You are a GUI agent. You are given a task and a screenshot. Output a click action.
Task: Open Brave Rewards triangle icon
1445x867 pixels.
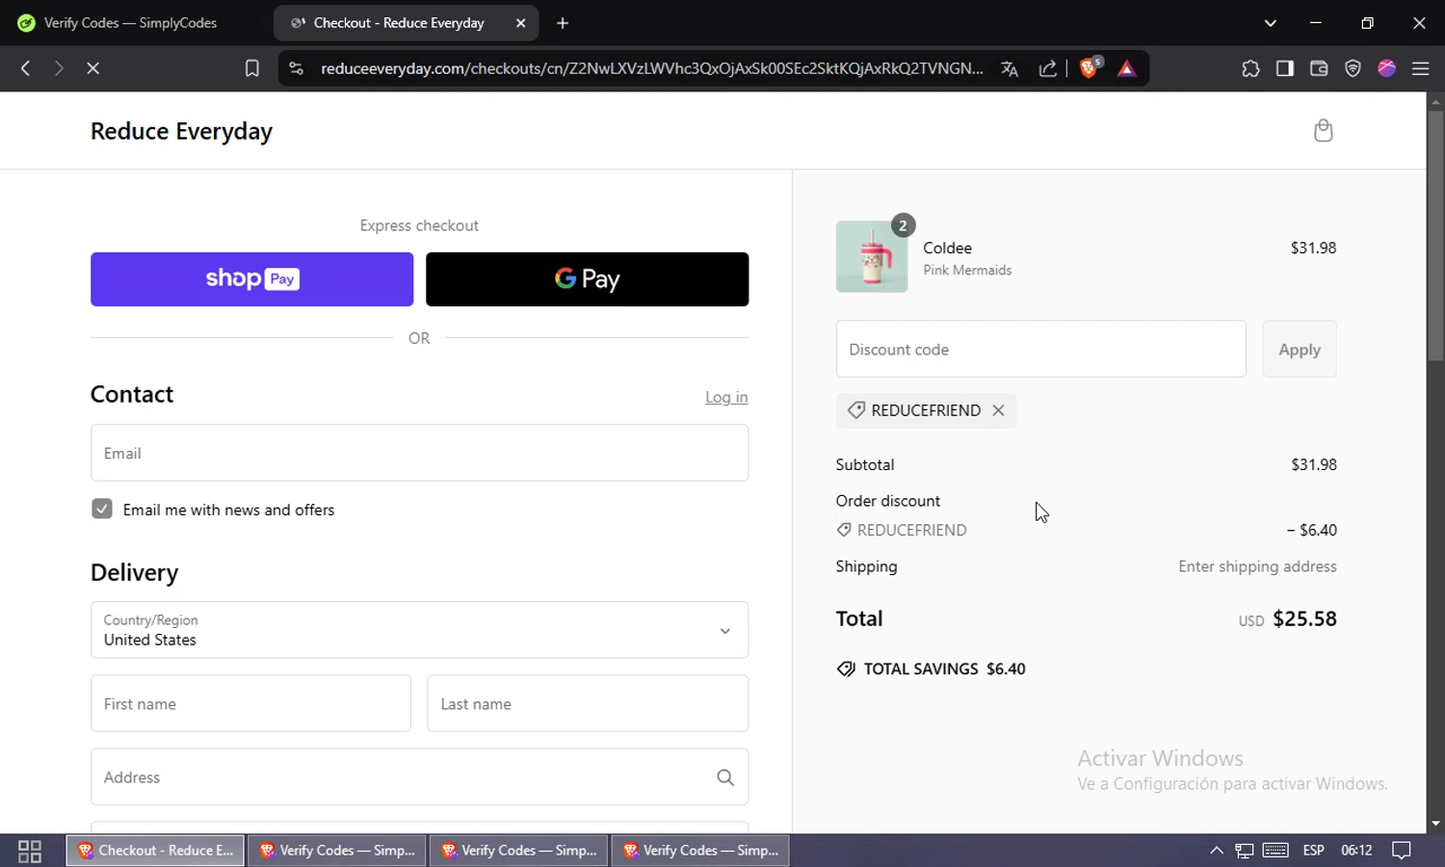tap(1126, 68)
